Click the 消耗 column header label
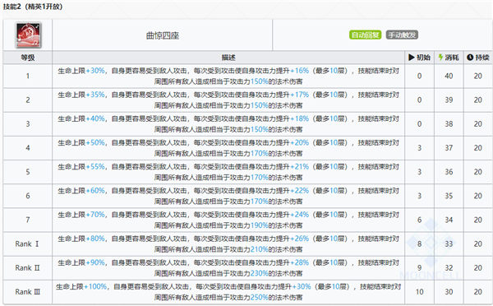Viewport: 493px width, 306px height. (452, 58)
